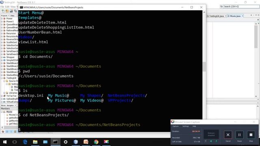Click the New File toolbar icon in NetBeans
The height and width of the screenshot is (146, 260).
click(3, 11)
